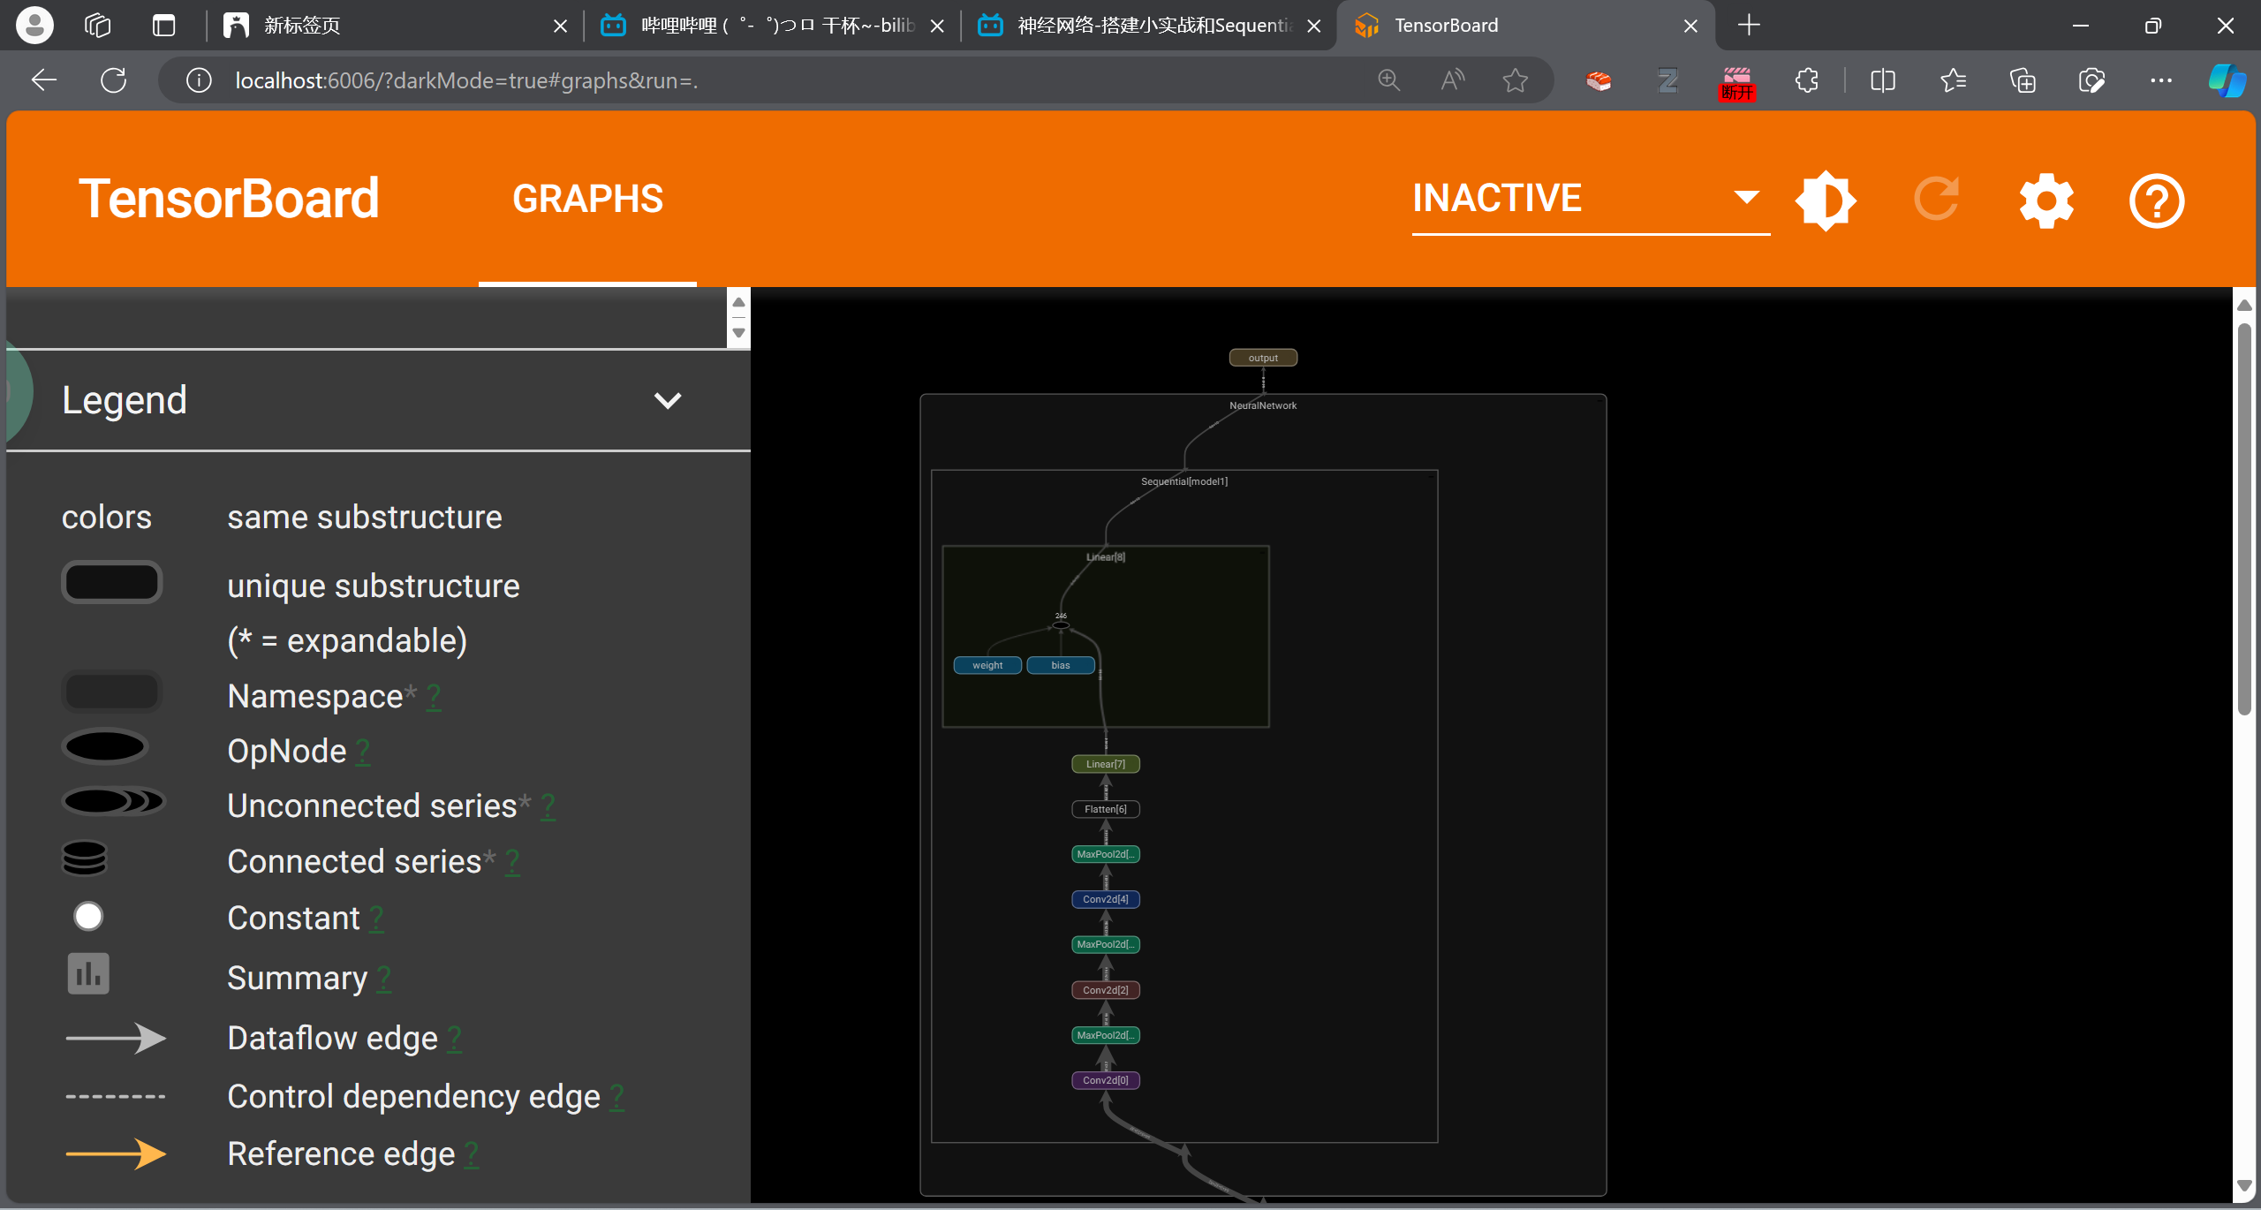This screenshot has height=1210, width=2261.
Task: Switch to the 神经网络 Sequential tab
Action: [1149, 26]
